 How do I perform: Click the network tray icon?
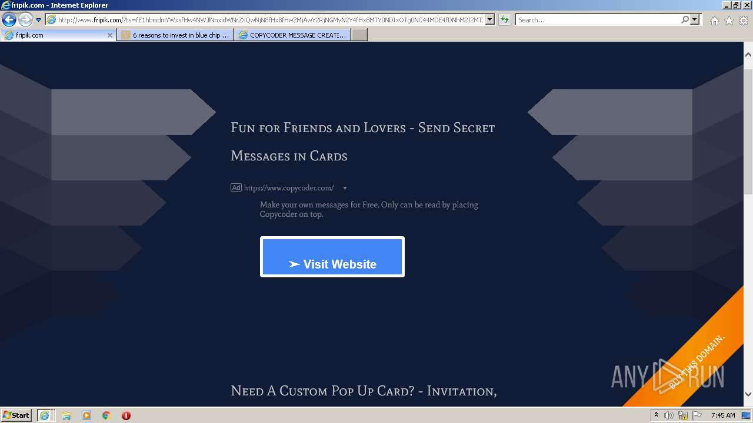[683, 415]
